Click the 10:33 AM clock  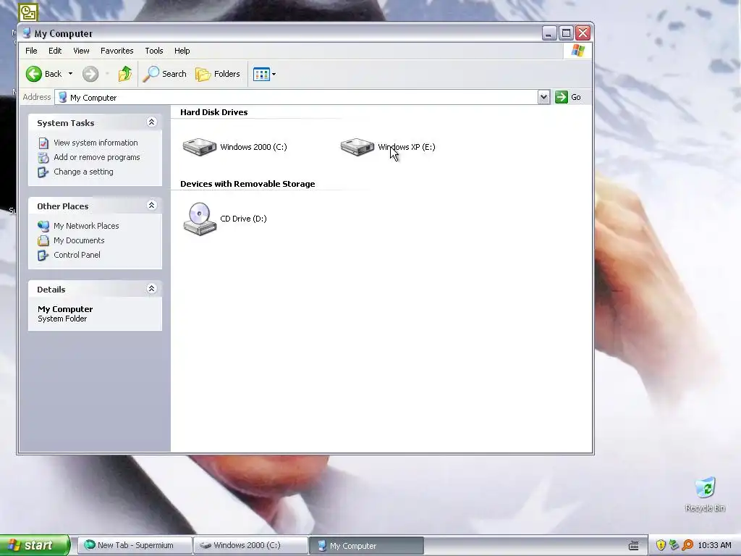click(714, 545)
